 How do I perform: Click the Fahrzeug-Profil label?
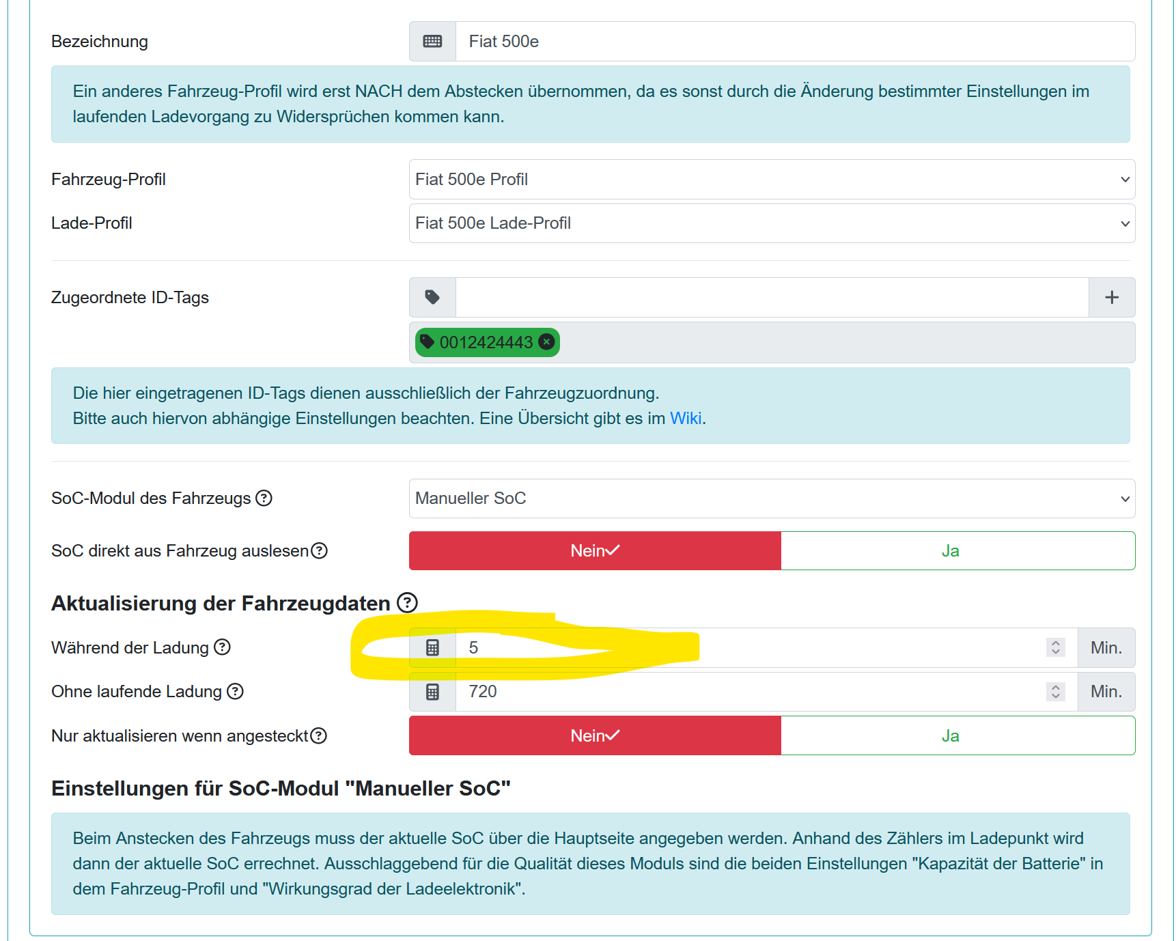pyautogui.click(x=109, y=180)
